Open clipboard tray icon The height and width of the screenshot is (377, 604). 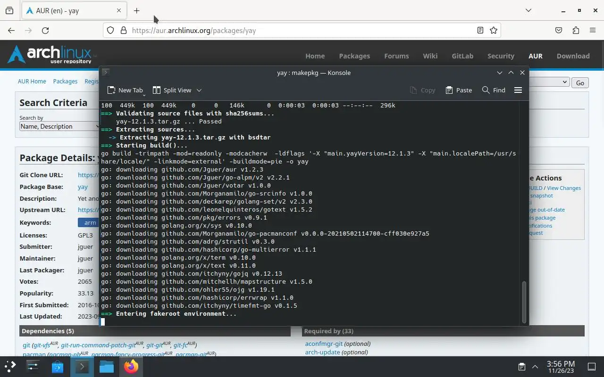coord(522,366)
